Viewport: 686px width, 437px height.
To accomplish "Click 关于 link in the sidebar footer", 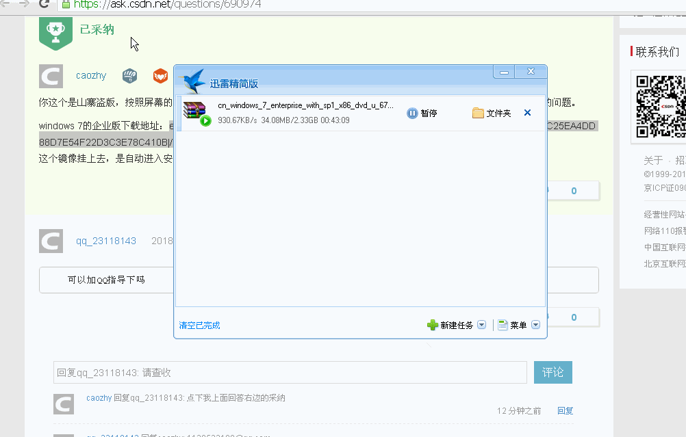I will tap(653, 160).
